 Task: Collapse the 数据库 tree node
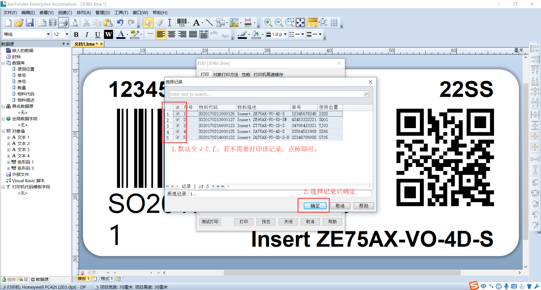pos(3,63)
